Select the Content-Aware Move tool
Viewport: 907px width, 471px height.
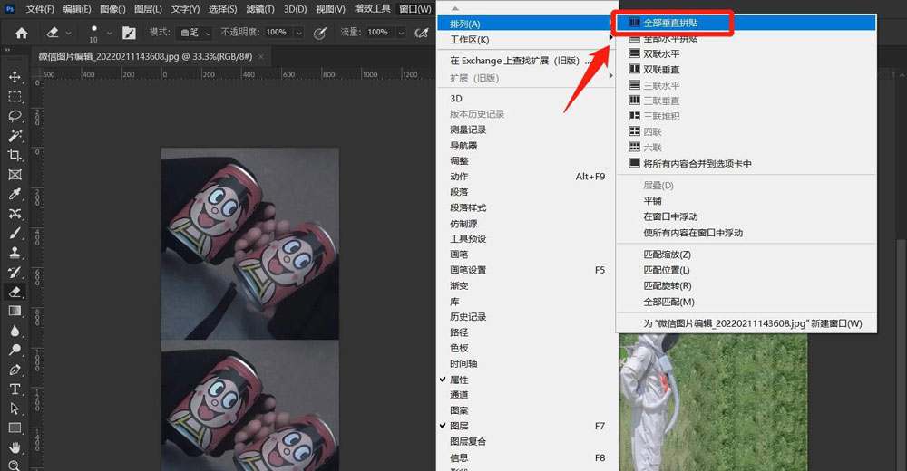[15, 214]
